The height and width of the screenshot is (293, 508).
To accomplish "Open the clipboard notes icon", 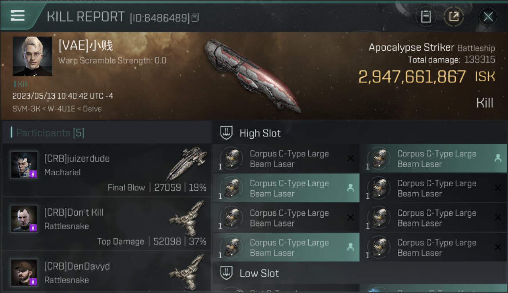I will tap(426, 17).
